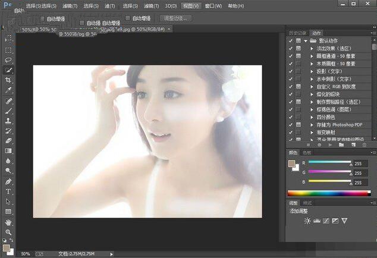Switch to the 历史记录 tab
377x258 pixels.
coord(297,33)
